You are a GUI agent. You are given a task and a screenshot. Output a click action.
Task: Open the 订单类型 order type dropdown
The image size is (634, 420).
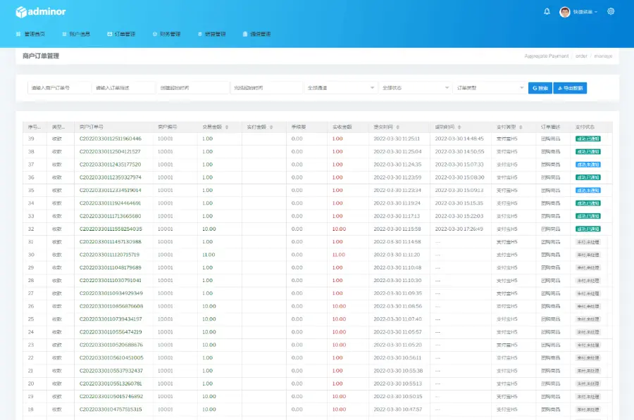click(x=489, y=88)
